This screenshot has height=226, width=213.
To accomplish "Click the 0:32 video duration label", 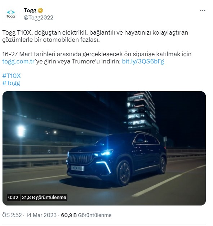I will click(13, 197).
